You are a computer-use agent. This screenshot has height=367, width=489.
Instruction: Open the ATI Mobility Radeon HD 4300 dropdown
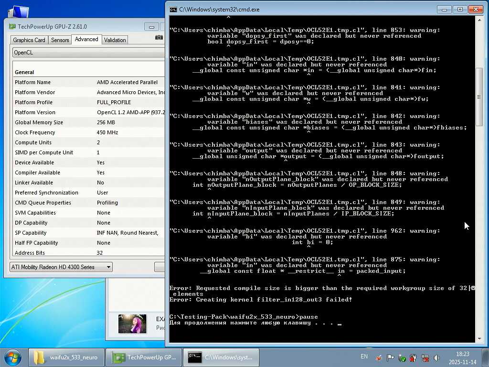pos(61,267)
